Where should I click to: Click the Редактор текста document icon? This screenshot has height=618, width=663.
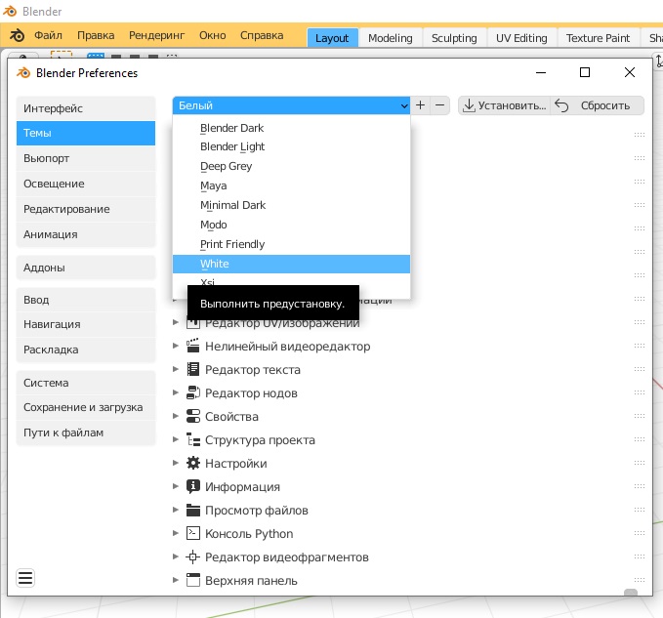(193, 369)
